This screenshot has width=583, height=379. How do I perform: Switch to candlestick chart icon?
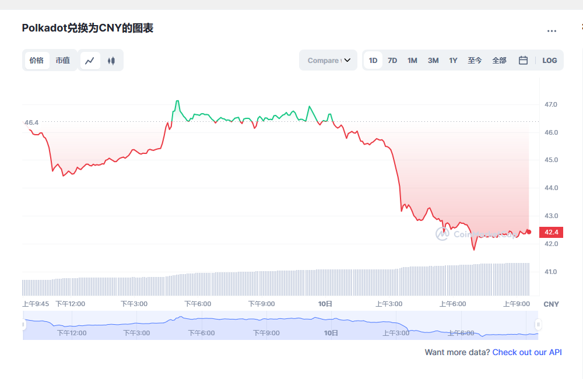click(x=111, y=61)
